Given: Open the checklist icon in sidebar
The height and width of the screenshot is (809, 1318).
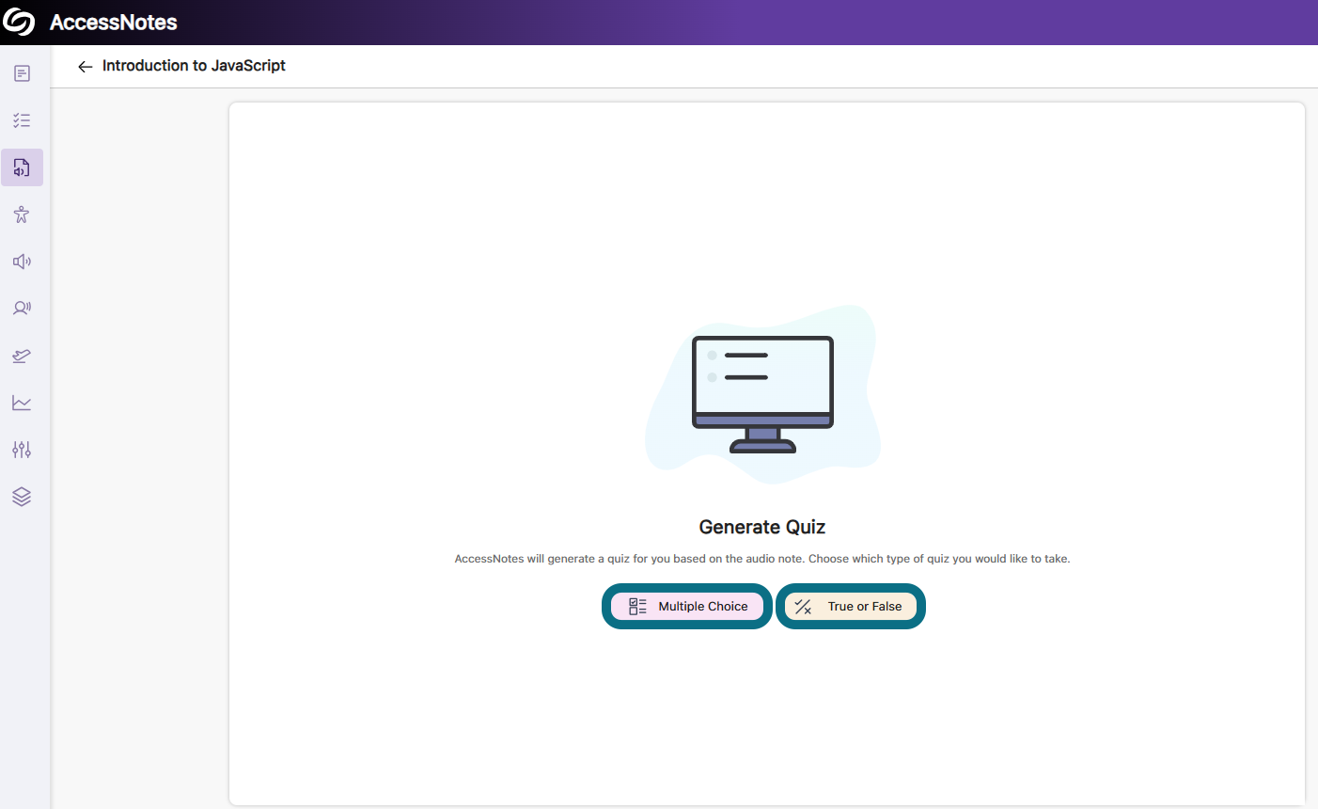Looking at the screenshot, I should click(x=22, y=120).
